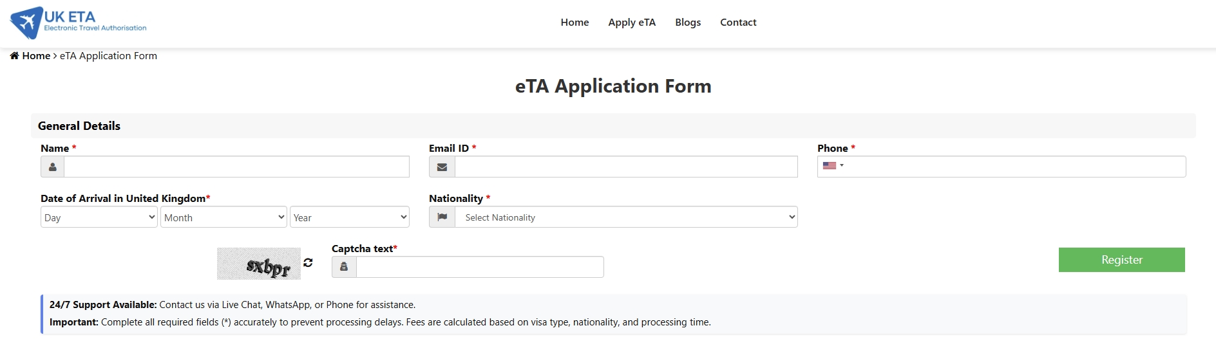Image resolution: width=1216 pixels, height=346 pixels.
Task: Click the US flag country selector
Action: coord(833,166)
